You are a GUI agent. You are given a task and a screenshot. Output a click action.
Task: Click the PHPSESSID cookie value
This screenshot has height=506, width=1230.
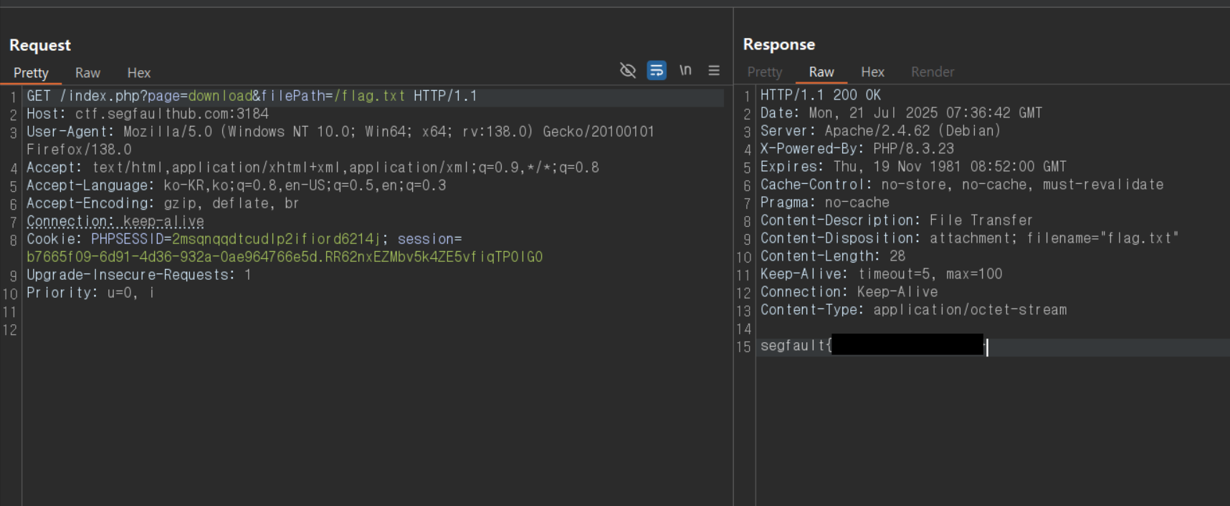coord(276,239)
